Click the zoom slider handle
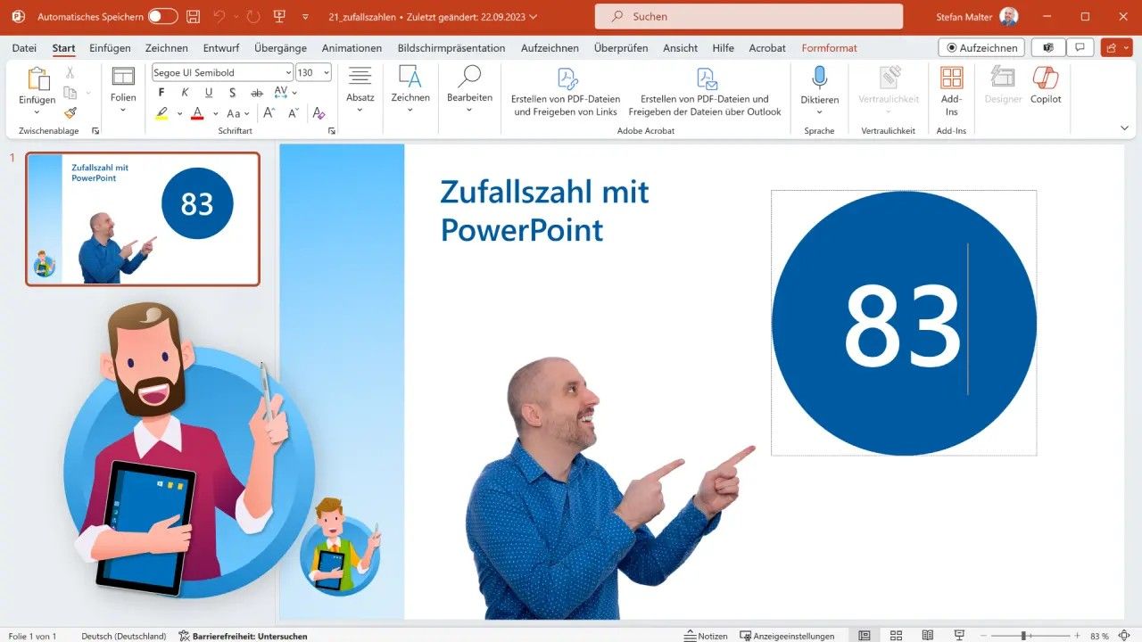This screenshot has height=642, width=1142. (1023, 636)
